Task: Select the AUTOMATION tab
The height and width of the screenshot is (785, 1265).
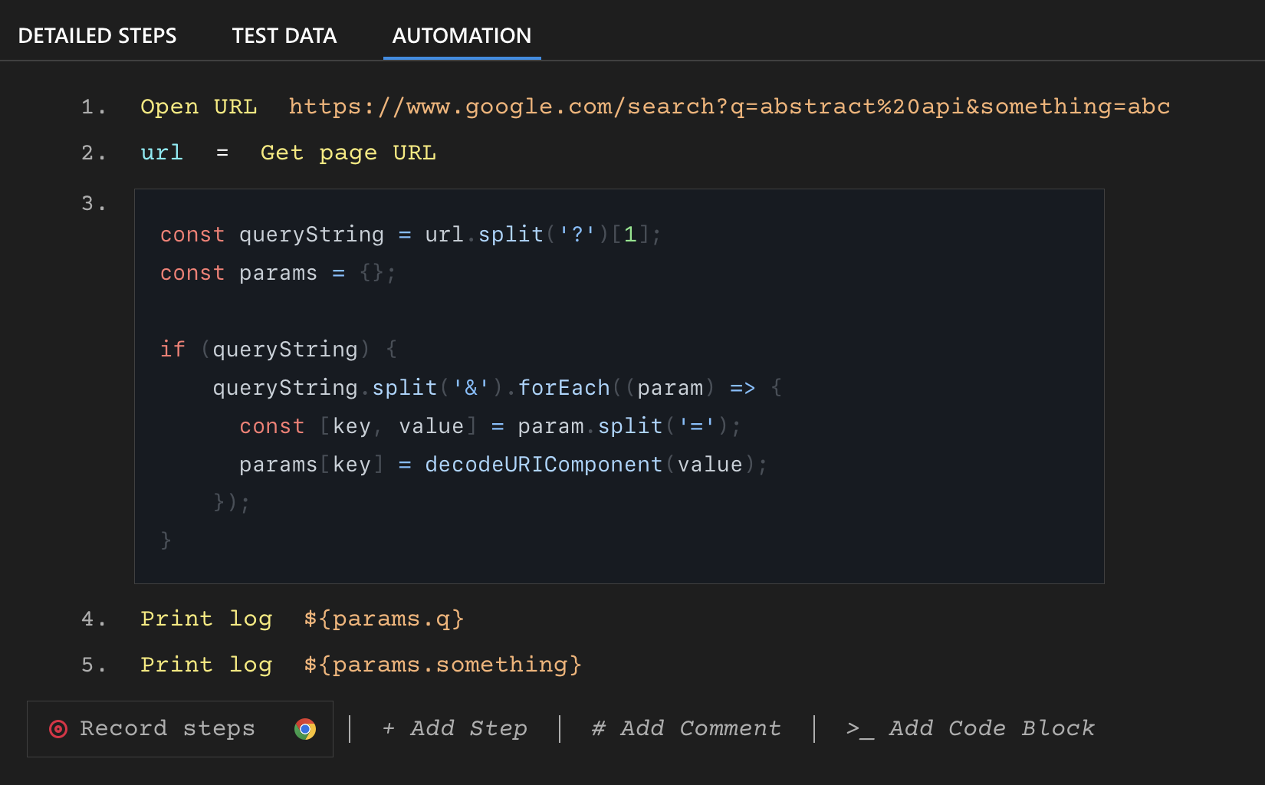Action: coord(461,35)
